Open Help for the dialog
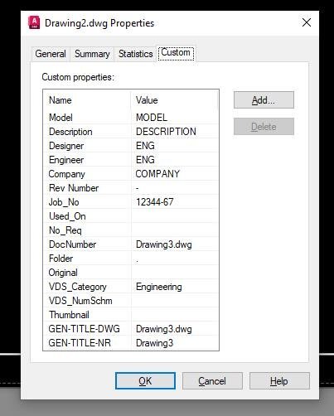334x416 pixels. 279,381
